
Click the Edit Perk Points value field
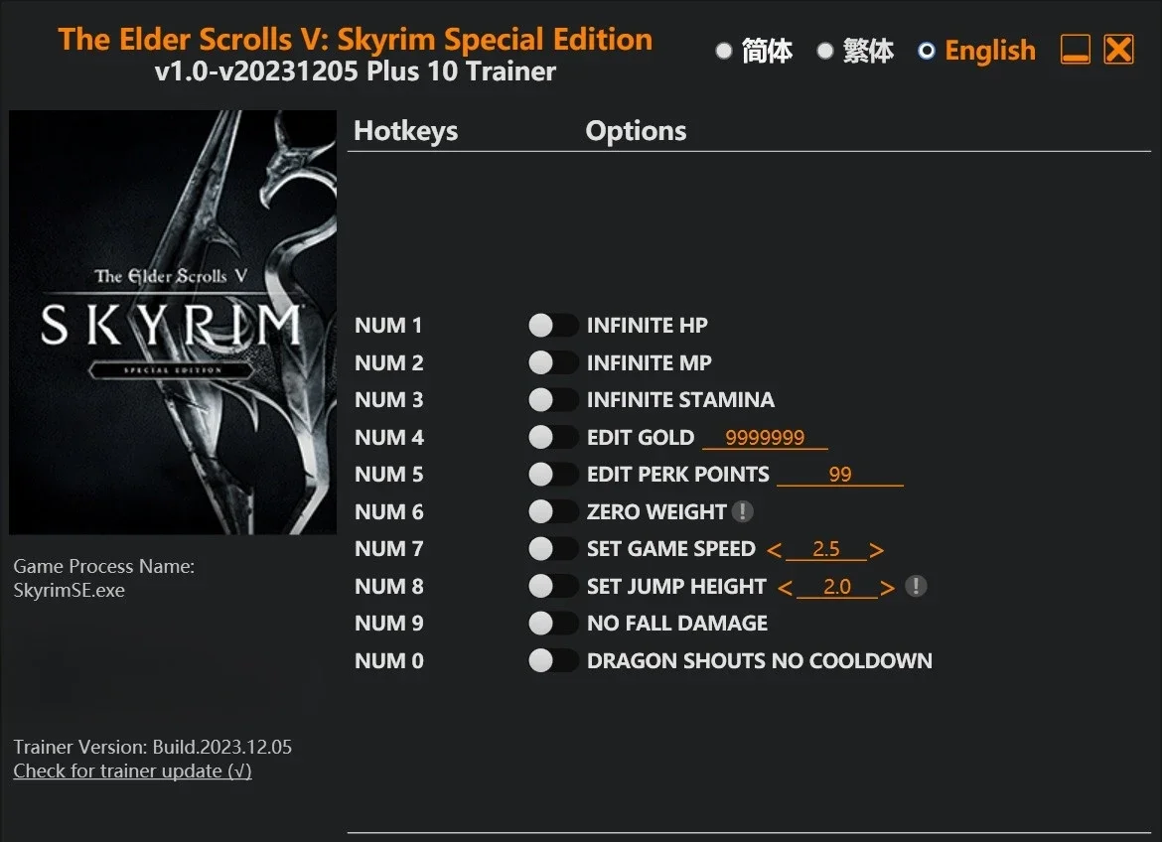tap(840, 475)
